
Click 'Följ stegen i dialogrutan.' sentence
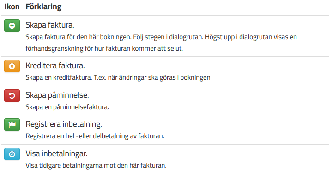click(x=168, y=37)
